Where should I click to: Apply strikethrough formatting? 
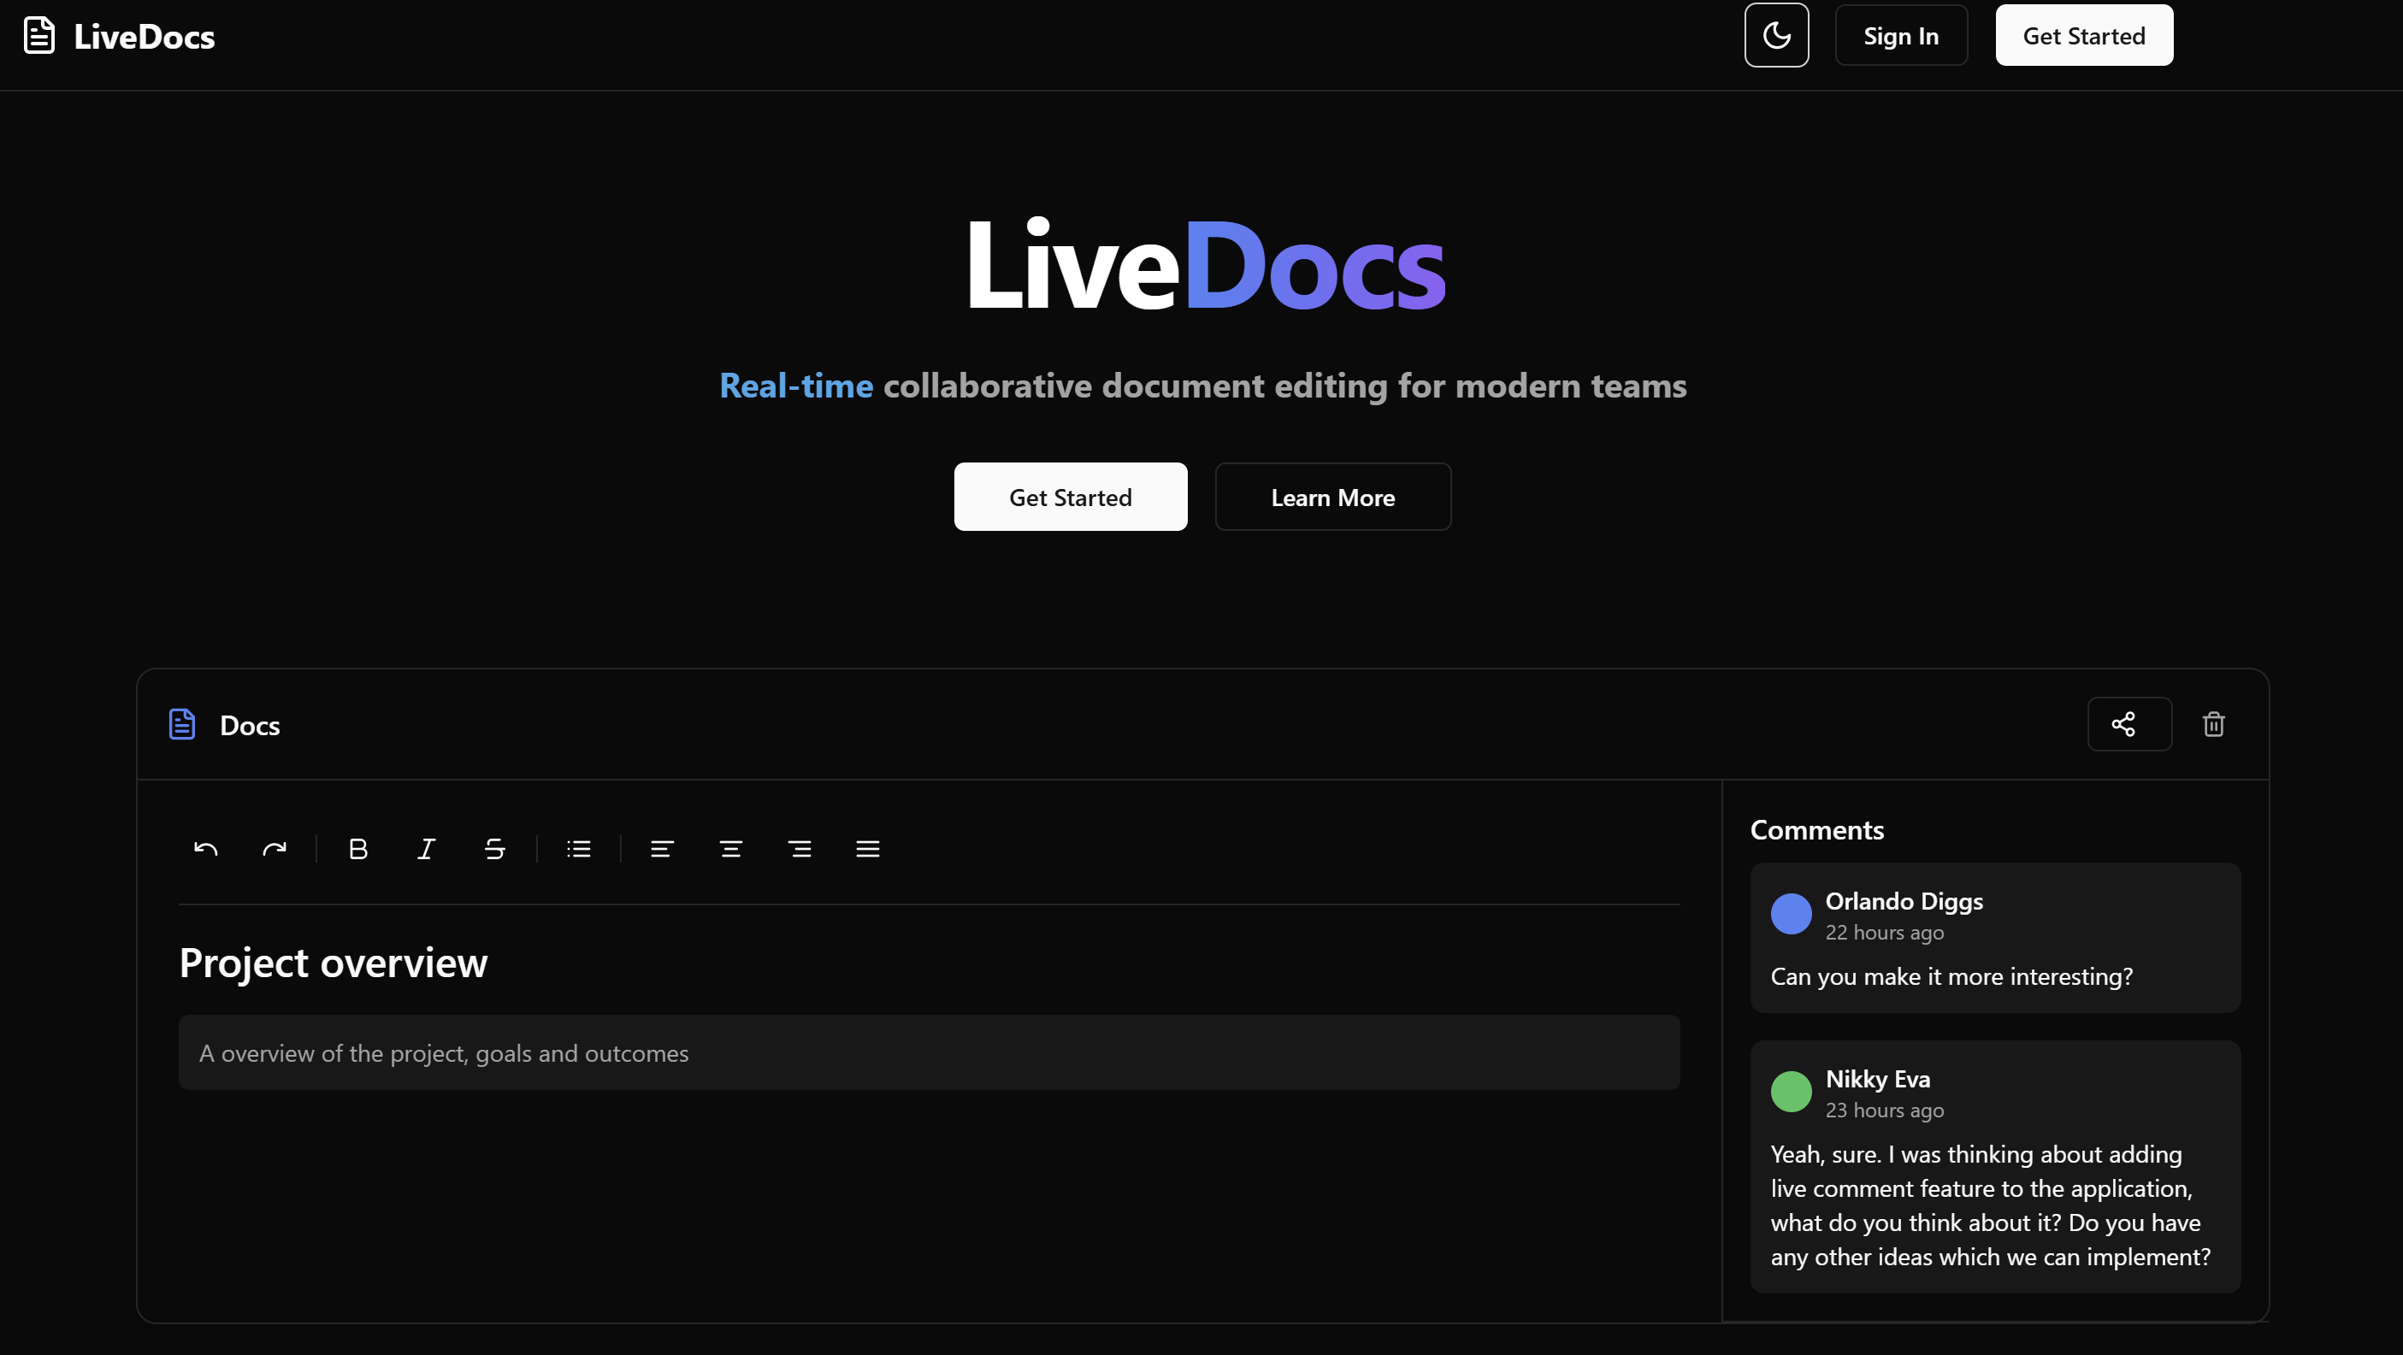coord(495,849)
